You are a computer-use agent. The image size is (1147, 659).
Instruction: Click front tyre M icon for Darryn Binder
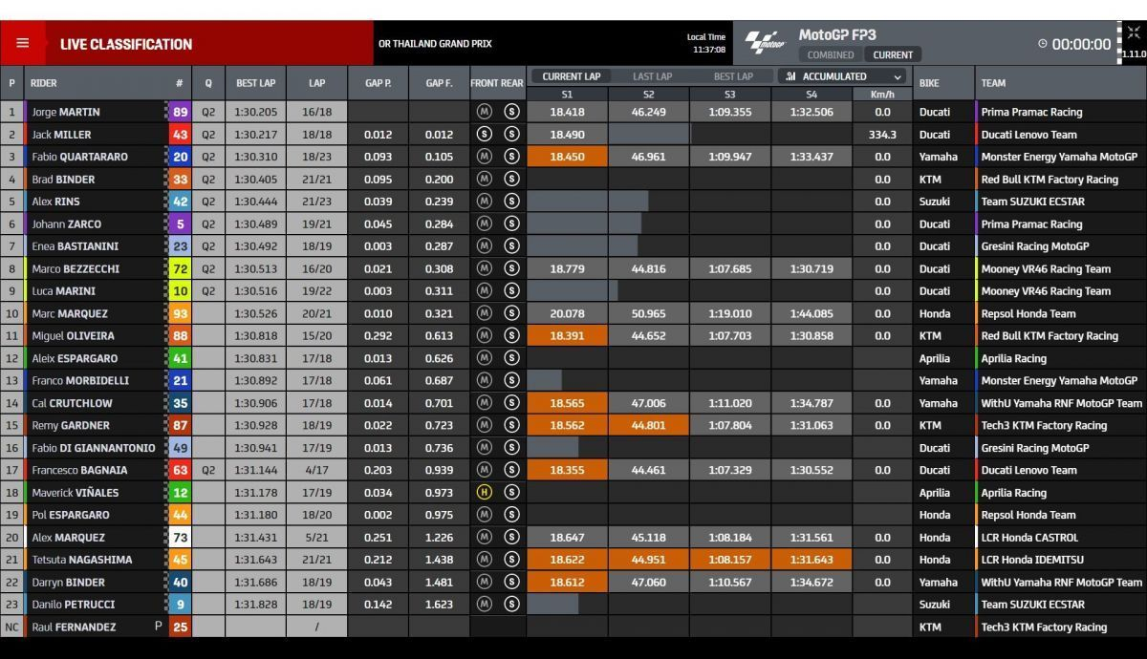pos(485,582)
